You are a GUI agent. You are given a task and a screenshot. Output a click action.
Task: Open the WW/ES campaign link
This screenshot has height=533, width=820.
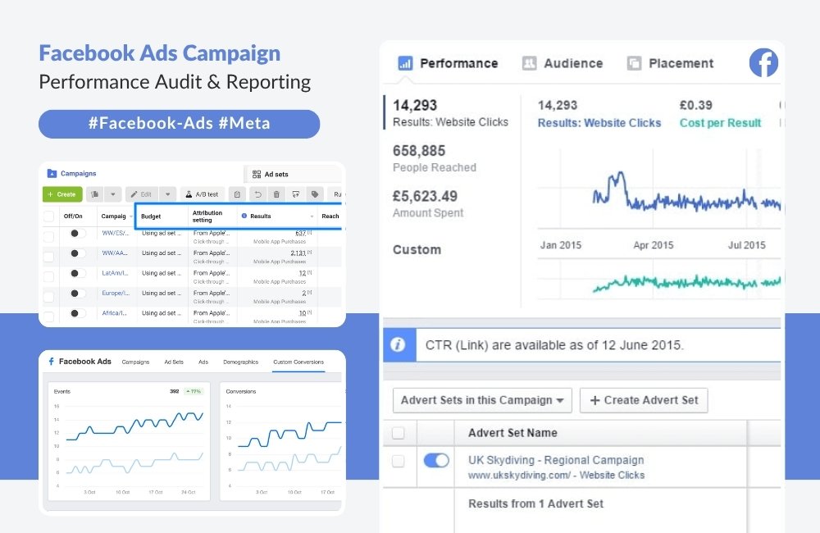115,233
